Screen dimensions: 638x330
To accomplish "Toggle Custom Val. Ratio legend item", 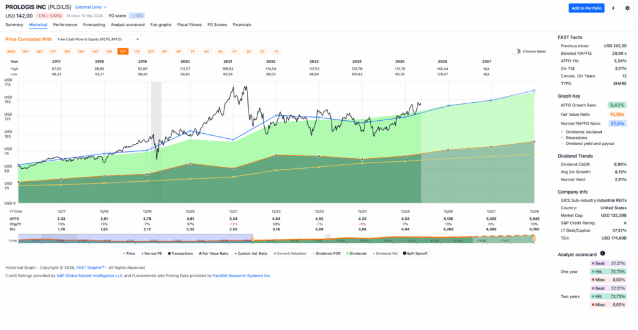I will [250, 253].
